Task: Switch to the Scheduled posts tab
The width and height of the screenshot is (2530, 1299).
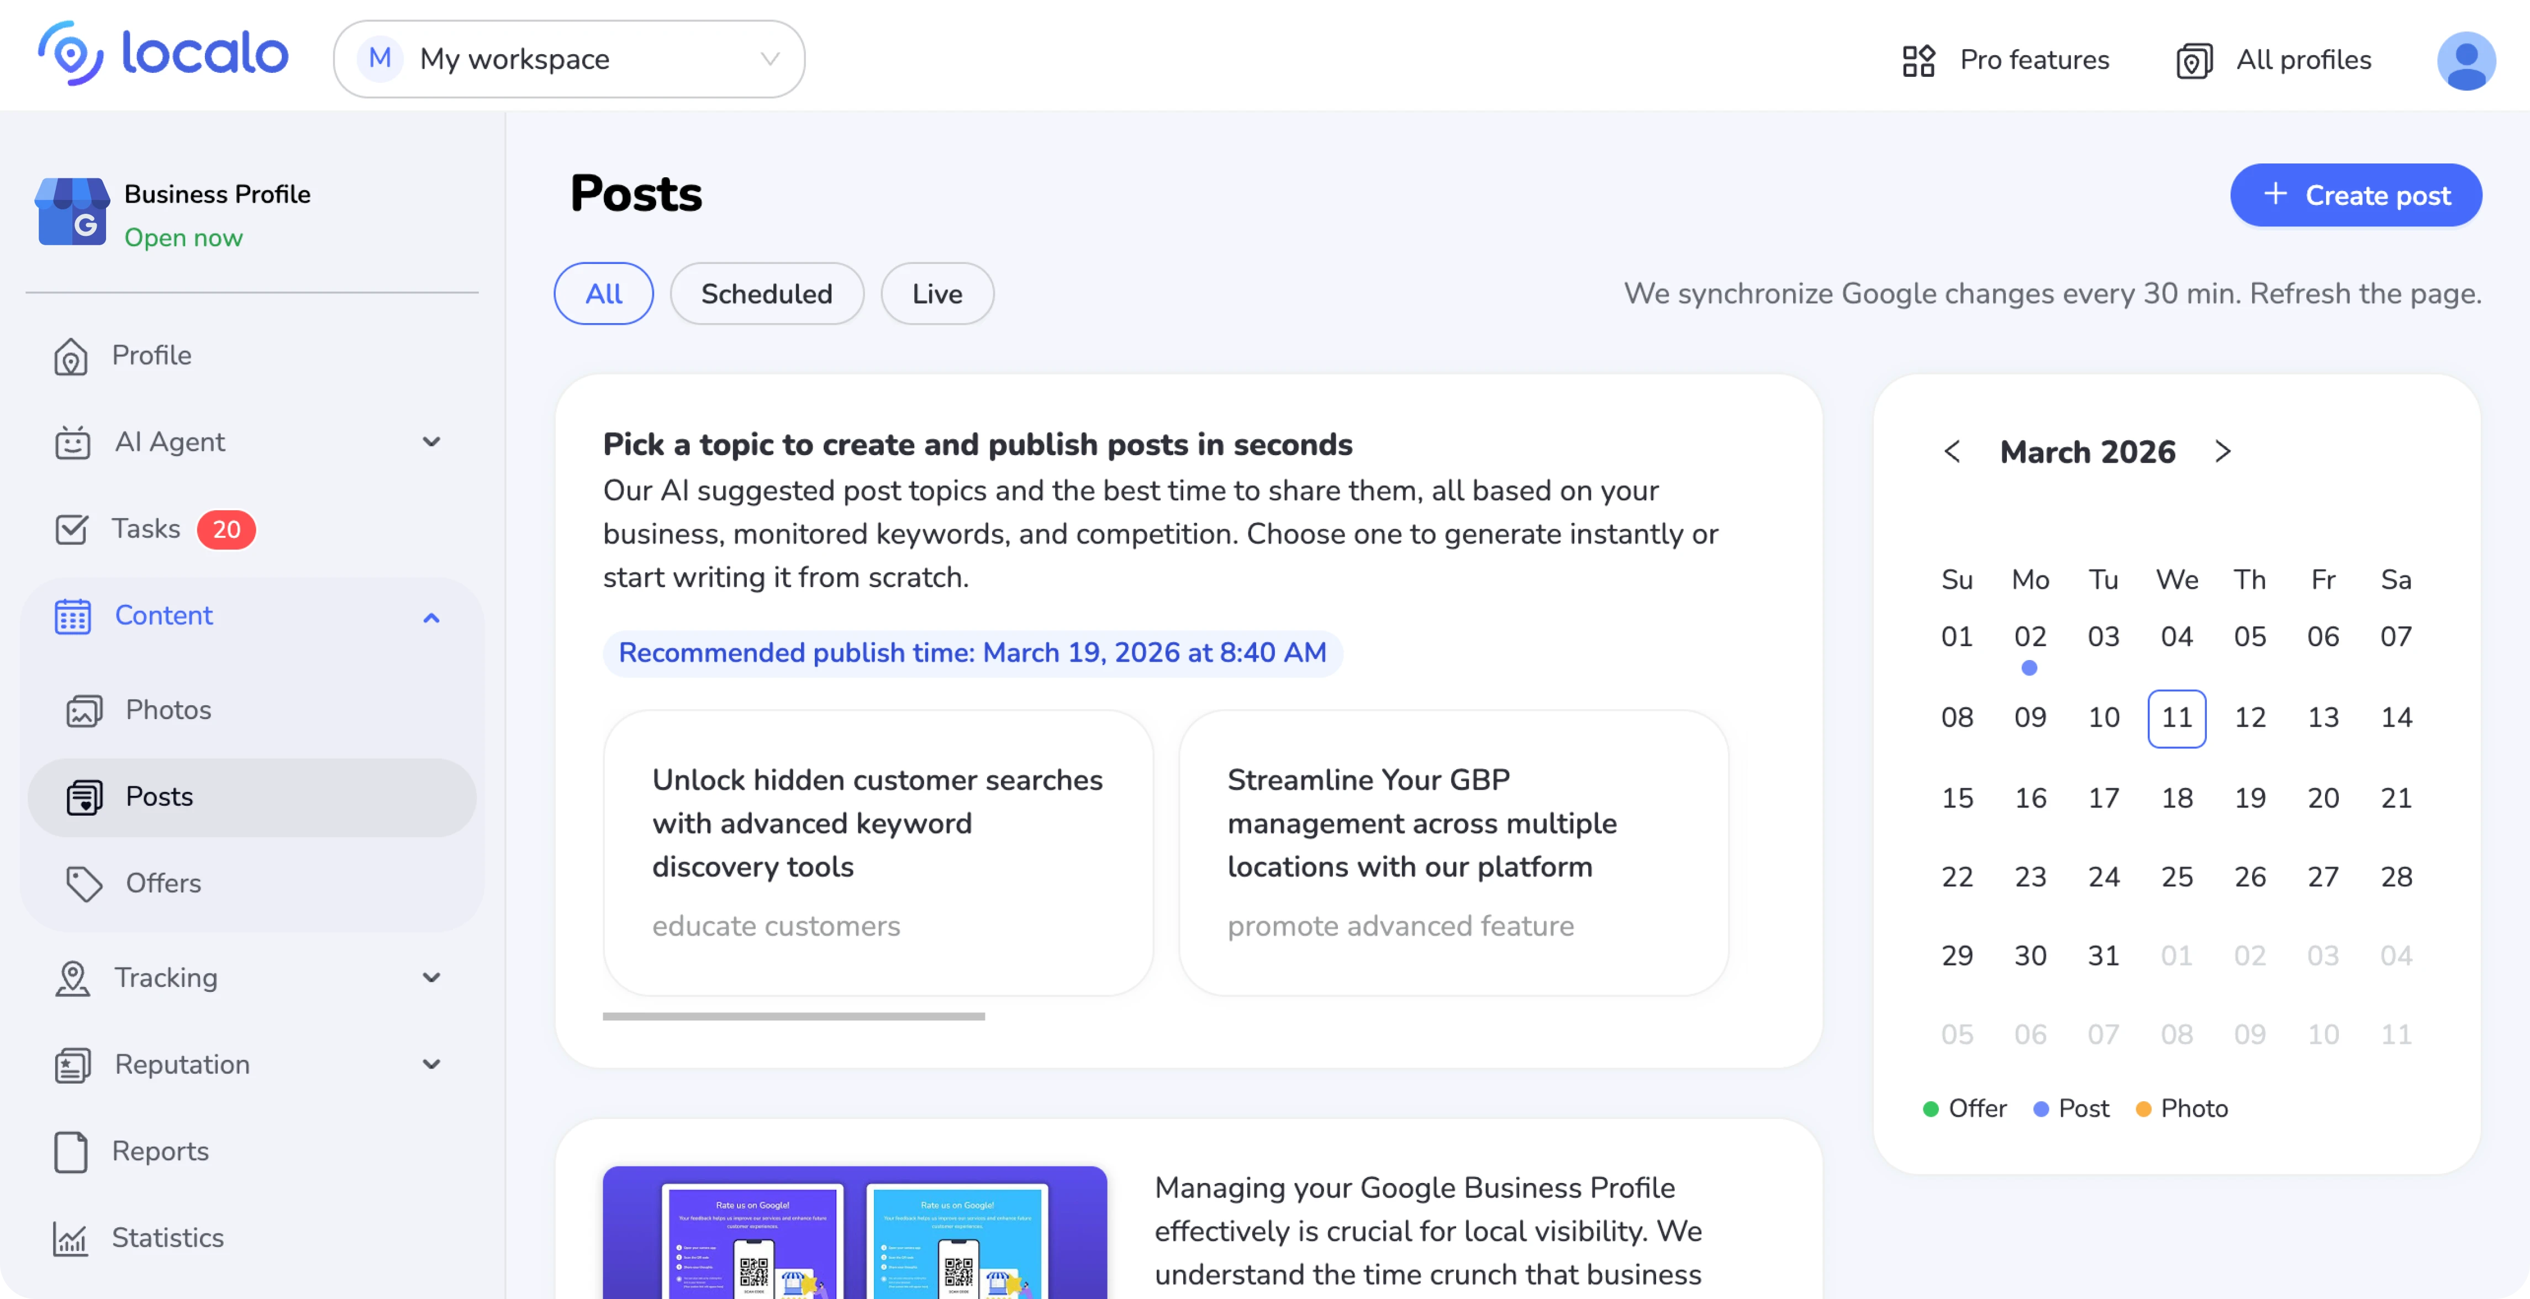Action: [x=766, y=293]
